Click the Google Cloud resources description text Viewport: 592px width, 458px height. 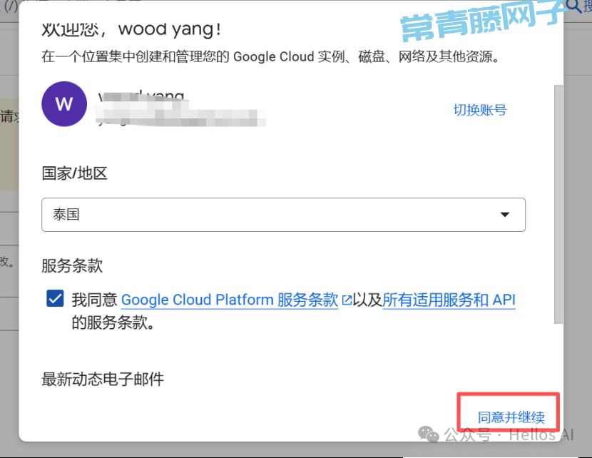pos(270,56)
